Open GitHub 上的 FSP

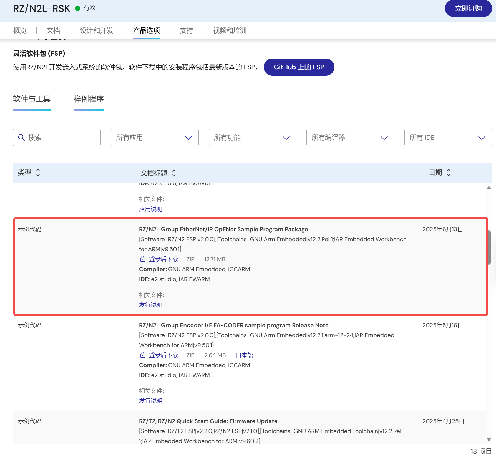pos(299,67)
